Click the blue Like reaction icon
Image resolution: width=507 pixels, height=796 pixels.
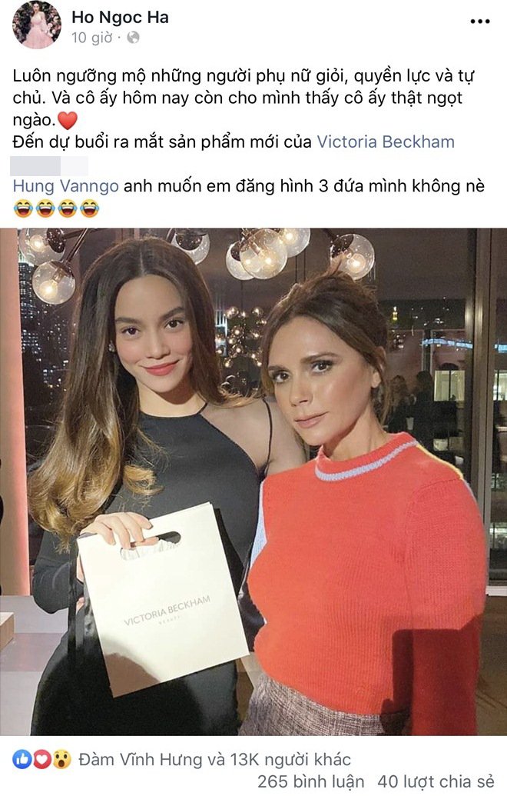[22, 759]
